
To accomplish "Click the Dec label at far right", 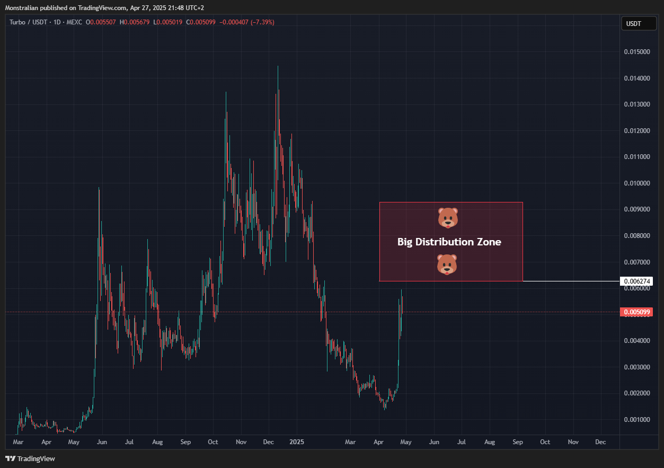I will pyautogui.click(x=600, y=442).
